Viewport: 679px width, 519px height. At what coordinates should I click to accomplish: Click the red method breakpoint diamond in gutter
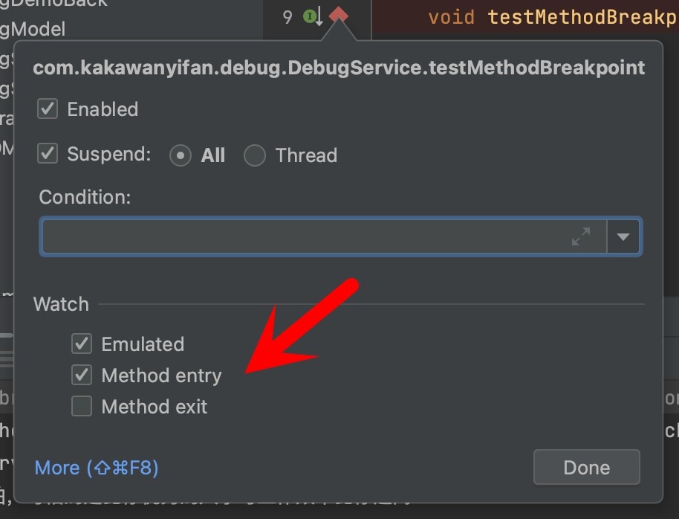[339, 15]
